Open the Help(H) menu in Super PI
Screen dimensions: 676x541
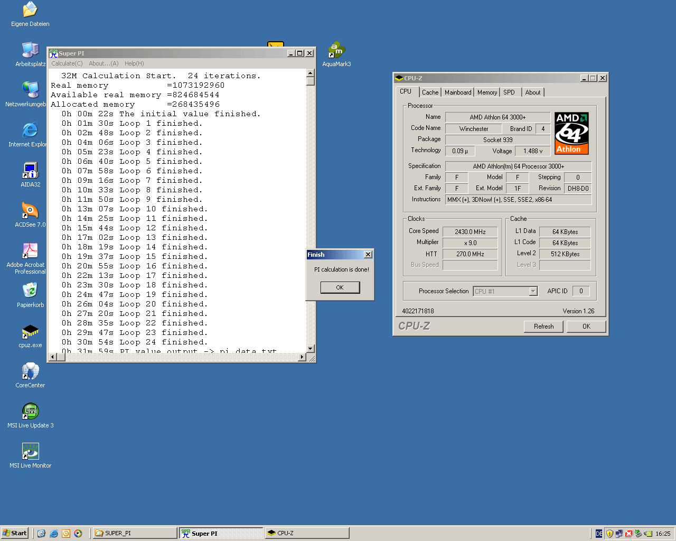click(134, 63)
